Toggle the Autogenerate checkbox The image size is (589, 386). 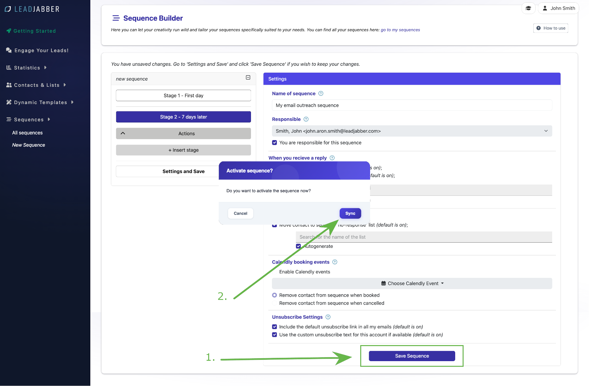coord(298,246)
